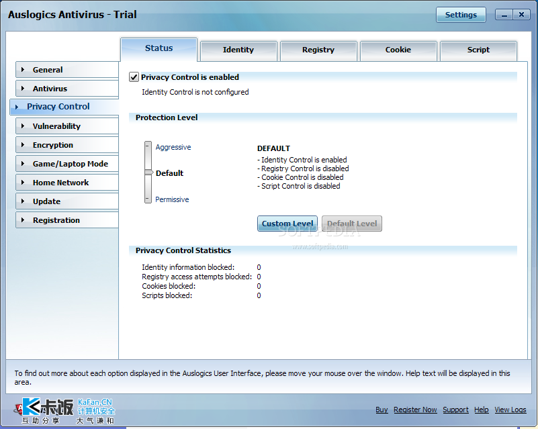
Task: Minimize the Auslogics Antivirus window
Action: (x=504, y=15)
